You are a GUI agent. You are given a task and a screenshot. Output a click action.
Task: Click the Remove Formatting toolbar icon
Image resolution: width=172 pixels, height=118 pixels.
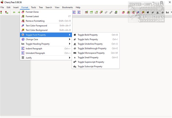(133, 12)
